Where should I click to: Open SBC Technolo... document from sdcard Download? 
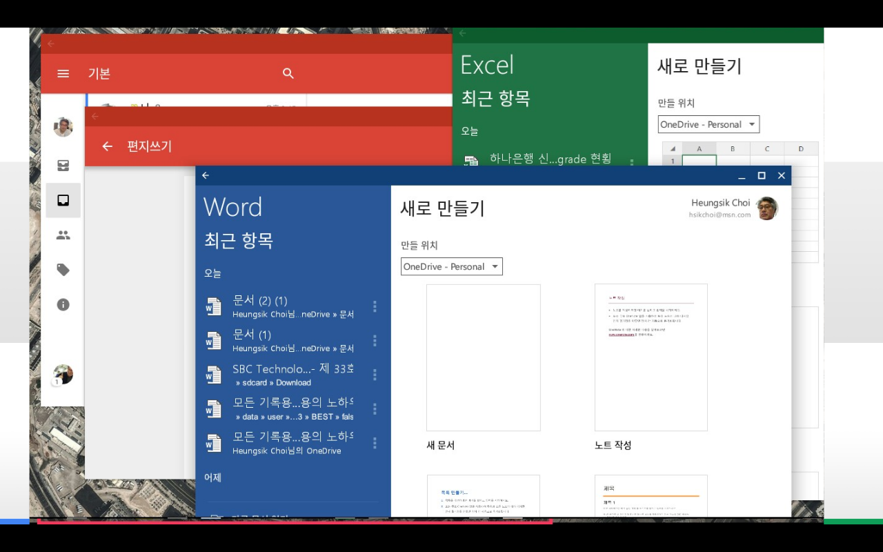(x=292, y=375)
